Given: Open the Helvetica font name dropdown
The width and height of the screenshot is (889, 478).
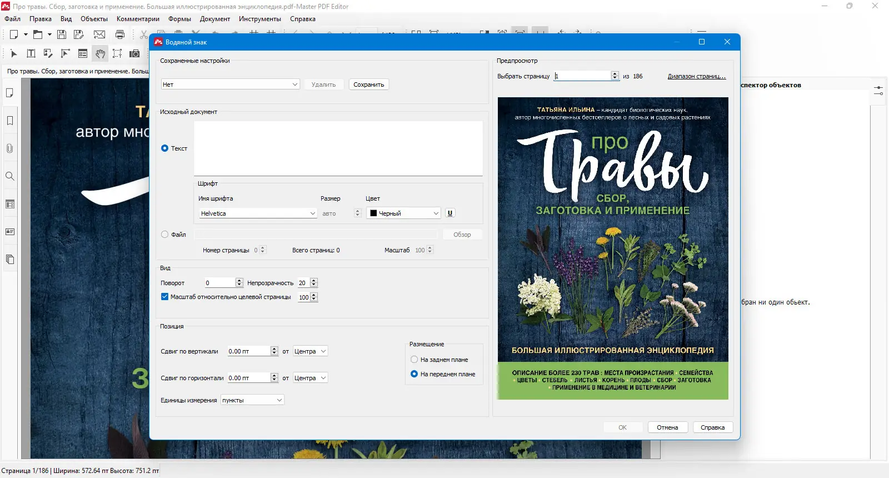Looking at the screenshot, I should [258, 213].
